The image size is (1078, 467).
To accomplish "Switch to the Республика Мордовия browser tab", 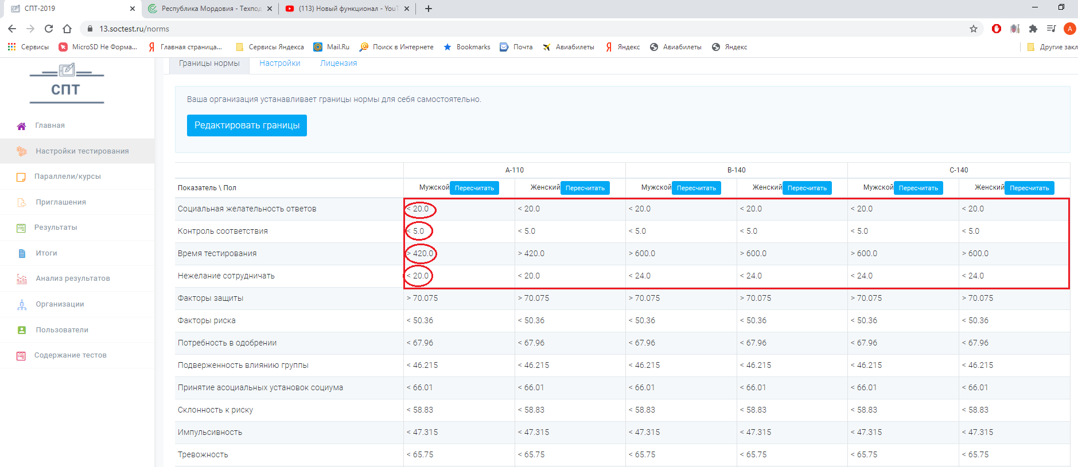I will tap(211, 9).
